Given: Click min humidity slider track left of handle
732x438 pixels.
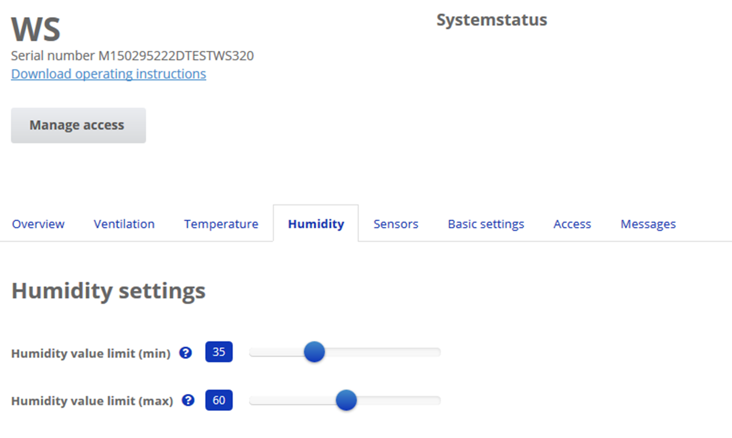Looking at the screenshot, I should coord(276,352).
